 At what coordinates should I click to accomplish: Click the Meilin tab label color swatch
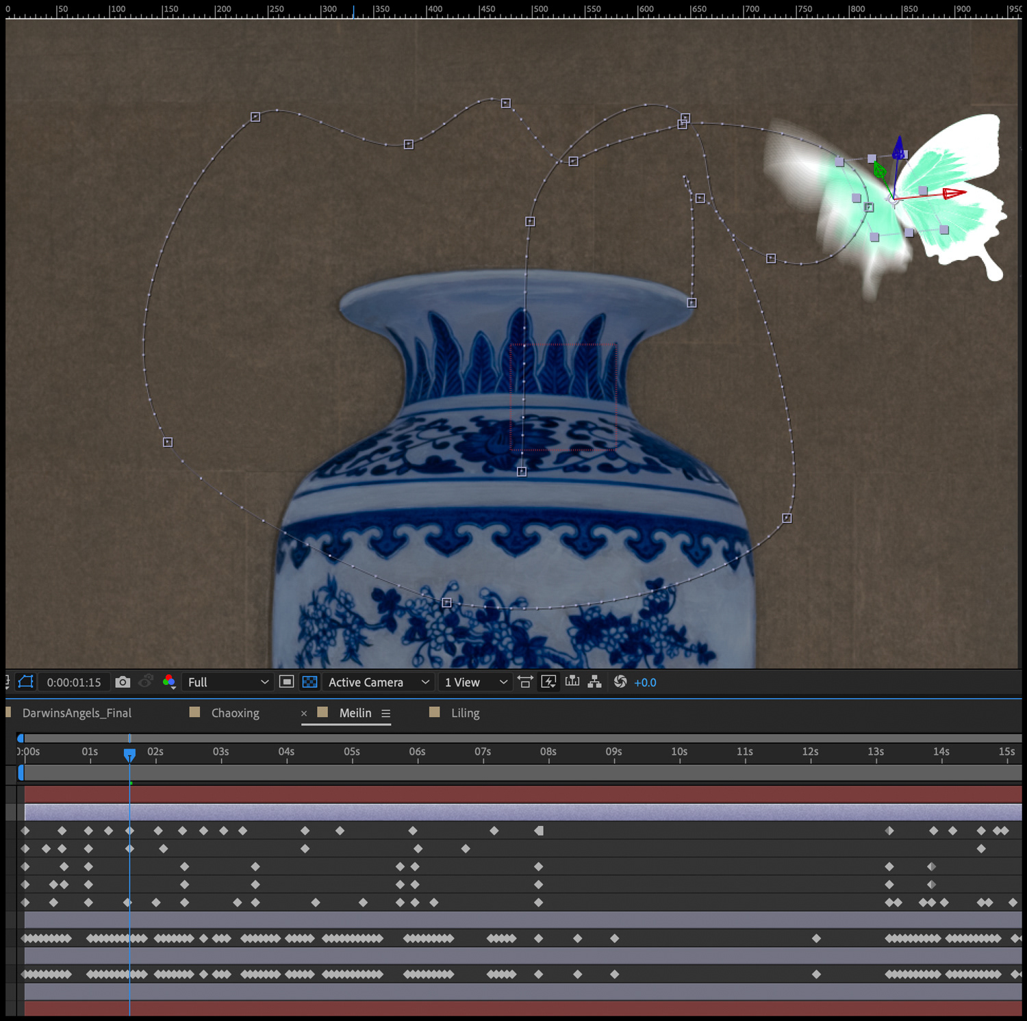coord(322,712)
